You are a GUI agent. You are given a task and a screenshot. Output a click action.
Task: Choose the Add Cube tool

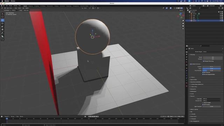pyautogui.click(x=2, y=40)
